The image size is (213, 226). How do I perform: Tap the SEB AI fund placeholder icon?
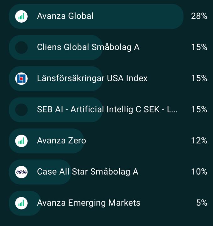21,110
